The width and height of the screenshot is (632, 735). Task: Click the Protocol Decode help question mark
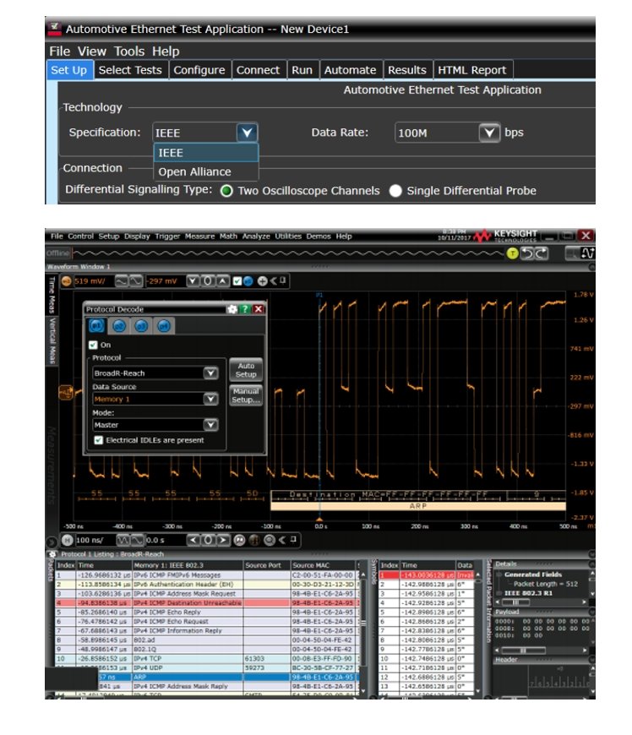click(x=245, y=309)
